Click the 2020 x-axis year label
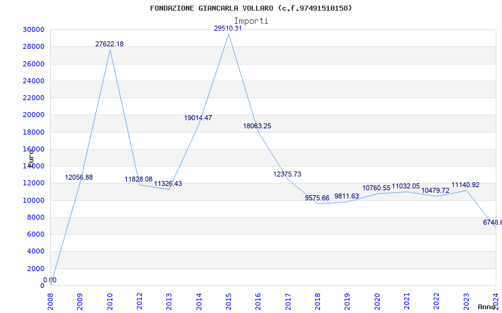 (377, 302)
